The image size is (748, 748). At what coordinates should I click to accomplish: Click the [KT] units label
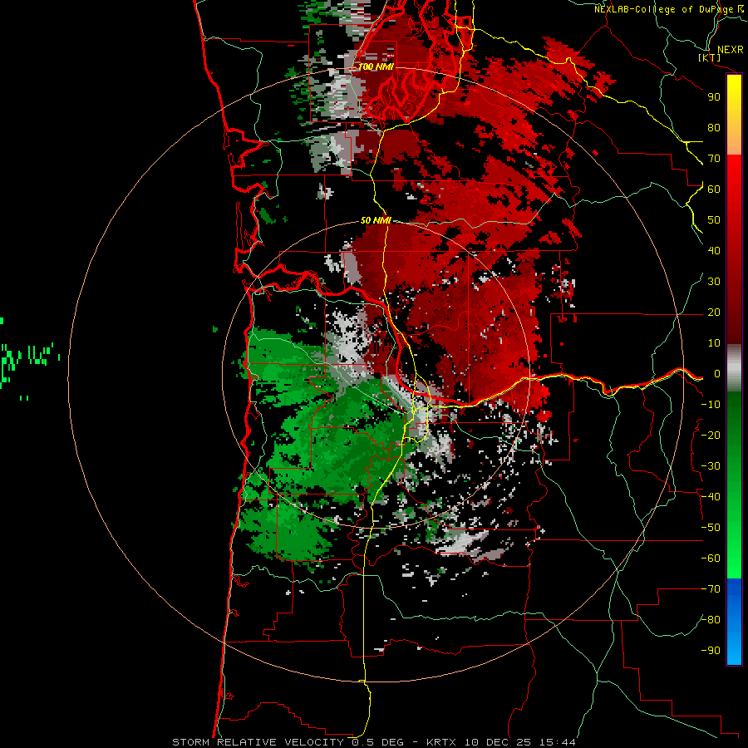710,57
